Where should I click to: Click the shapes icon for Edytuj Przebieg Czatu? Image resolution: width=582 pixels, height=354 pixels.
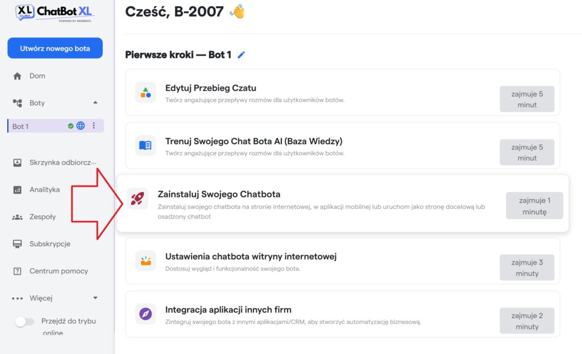[x=145, y=92]
